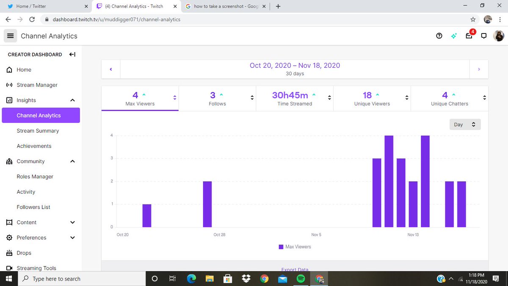508x286 pixels.
Task: Collapse the Community section
Action: 72,161
